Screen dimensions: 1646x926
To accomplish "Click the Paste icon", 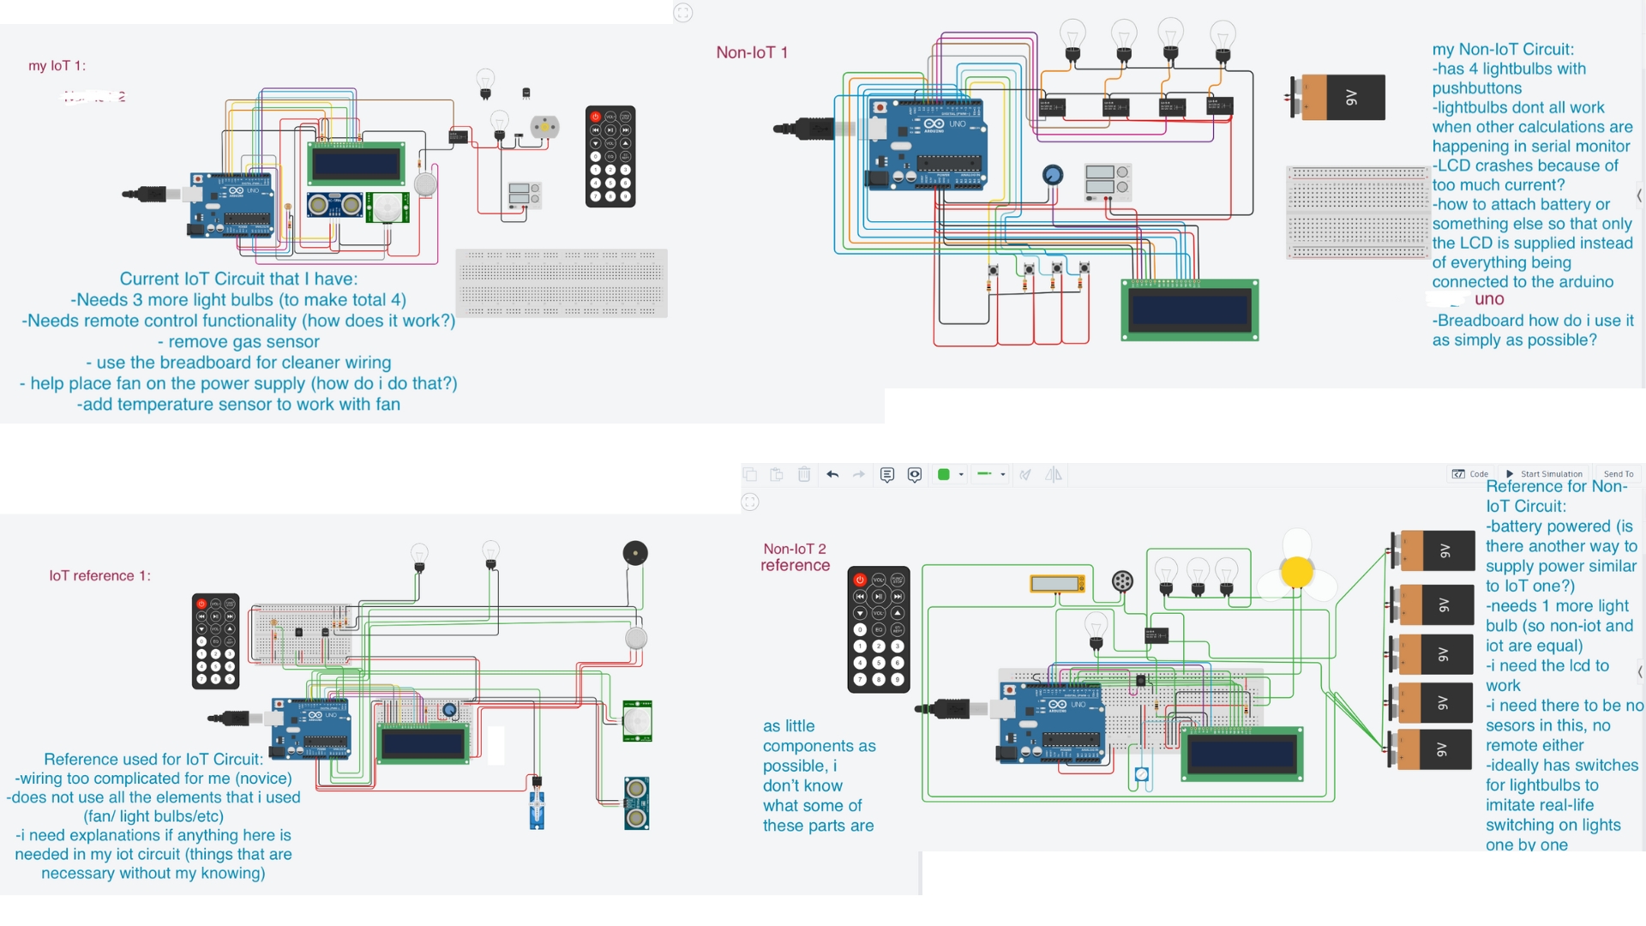I will click(777, 474).
